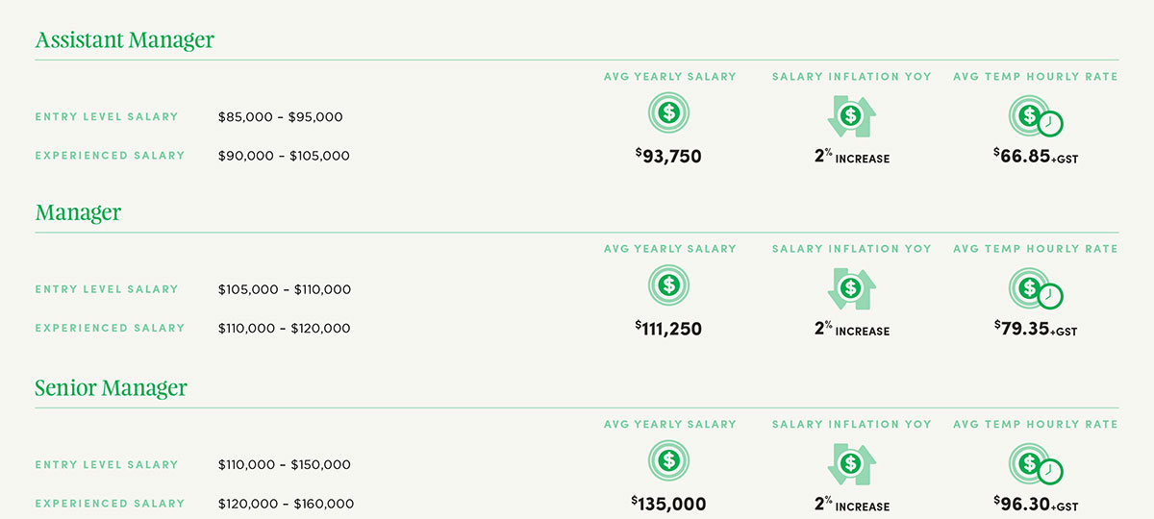This screenshot has height=519, width=1154.
Task: Click the $110,000 – $120,000 experienced salary range
Action: pos(285,329)
